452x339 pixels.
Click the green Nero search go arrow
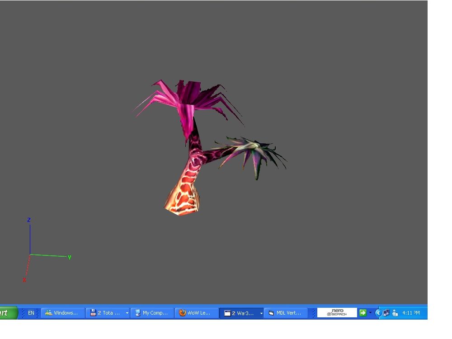tap(363, 312)
